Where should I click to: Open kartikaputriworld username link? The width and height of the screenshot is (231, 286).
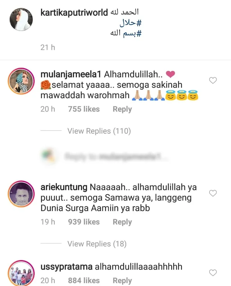[x=74, y=12]
